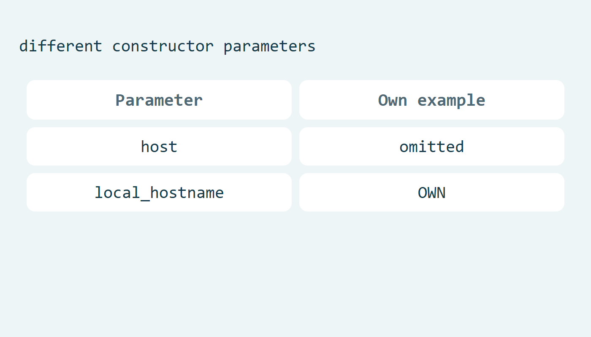This screenshot has width=591, height=337.
Task: Click the 'W' in the OWN cell
Action: click(x=431, y=193)
